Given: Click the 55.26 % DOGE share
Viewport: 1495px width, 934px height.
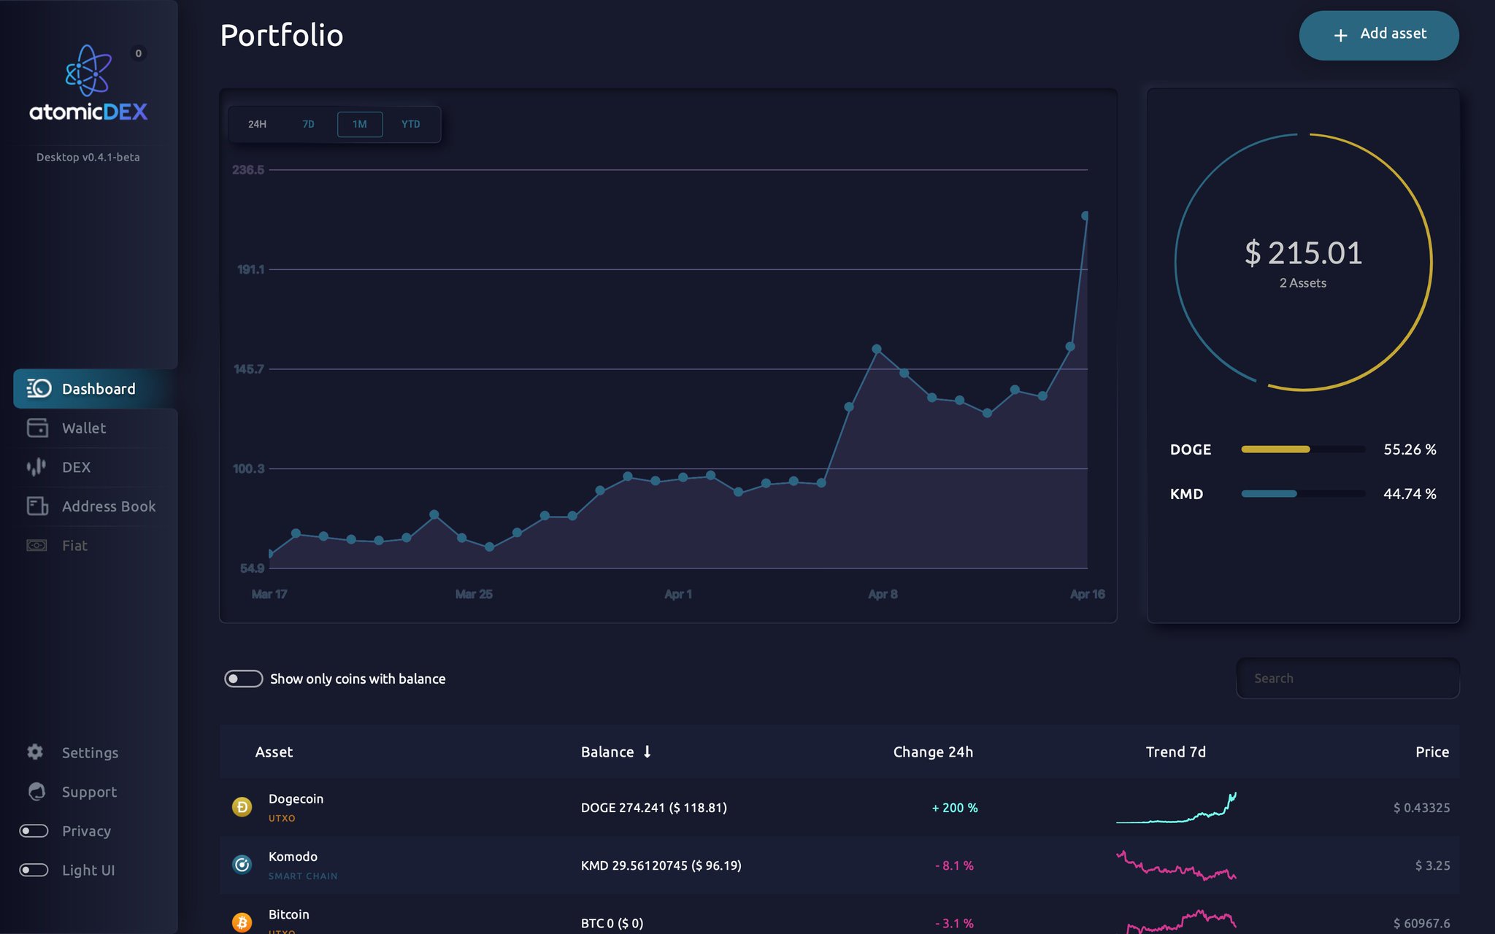Looking at the screenshot, I should click(1410, 449).
